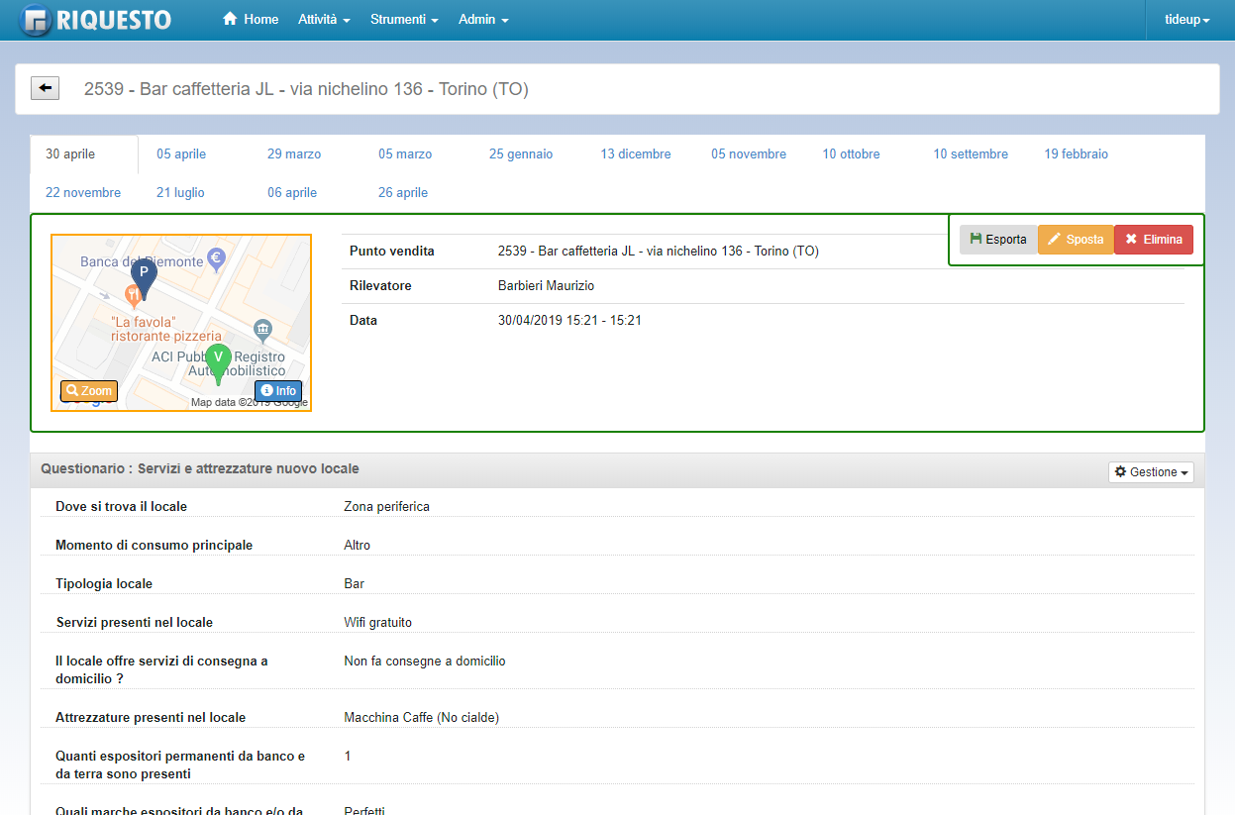Open the tideup user menu
This screenshot has width=1235, height=815.
(1186, 20)
